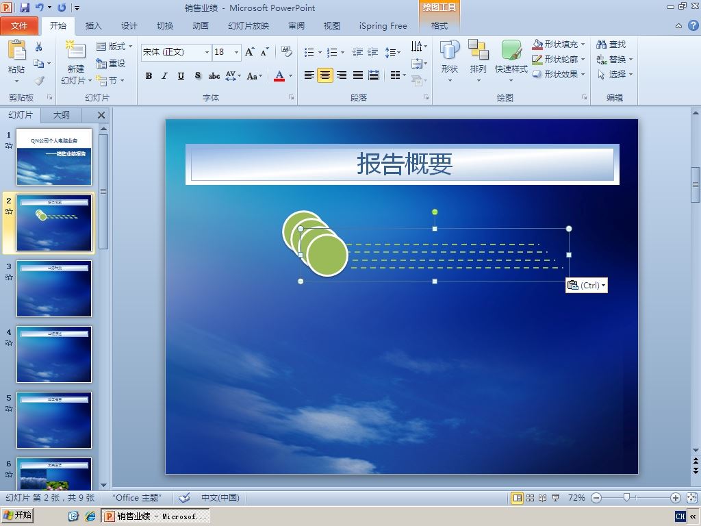Image resolution: width=701 pixels, height=526 pixels.
Task: Click the Save icon in quick access toolbar
Action: [x=25, y=7]
